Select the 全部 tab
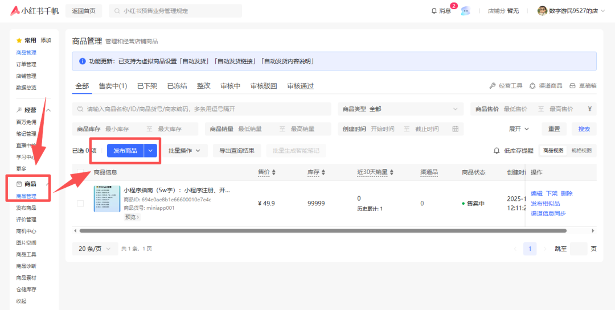 [x=82, y=86]
